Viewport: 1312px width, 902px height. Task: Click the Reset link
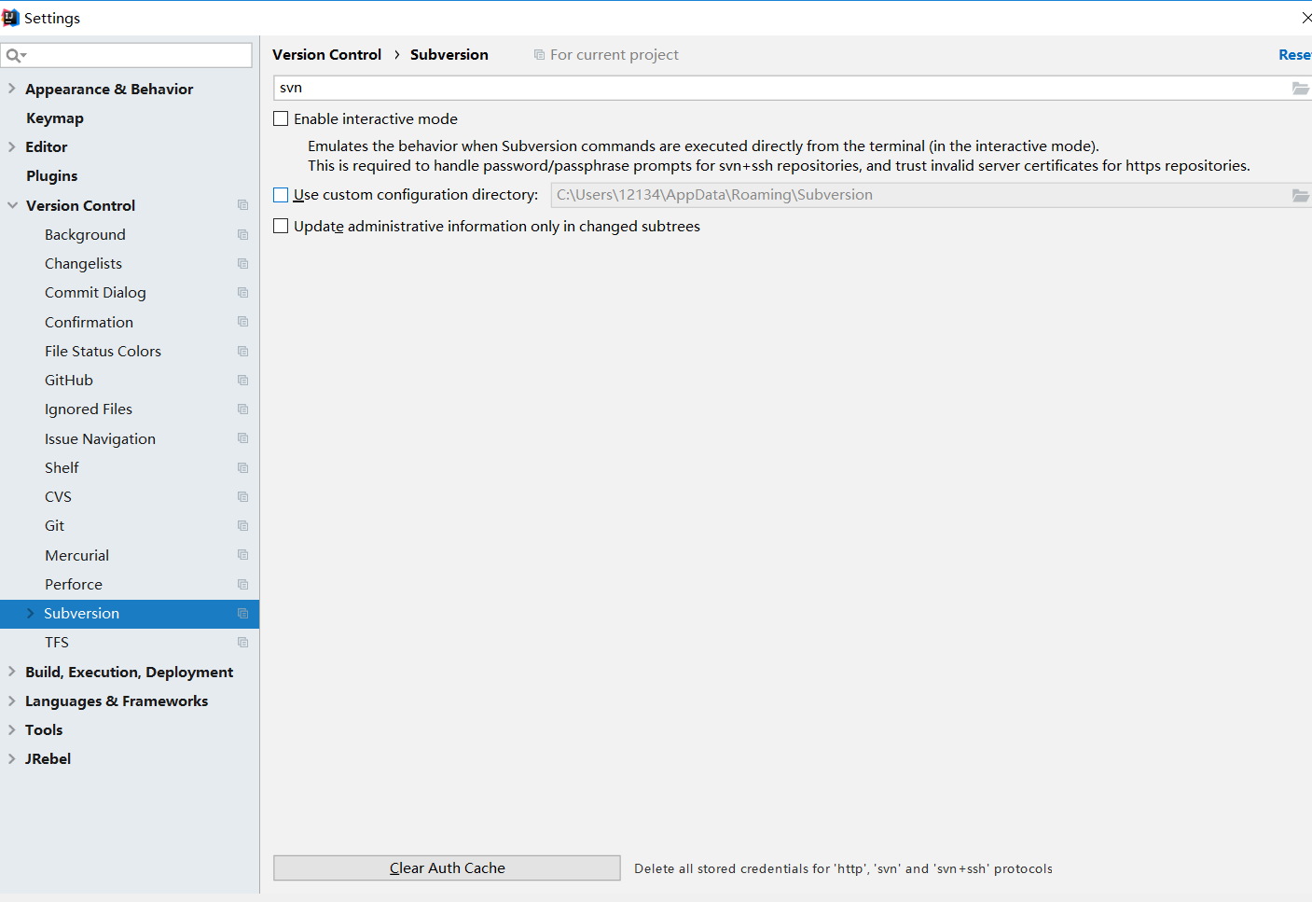tap(1294, 54)
